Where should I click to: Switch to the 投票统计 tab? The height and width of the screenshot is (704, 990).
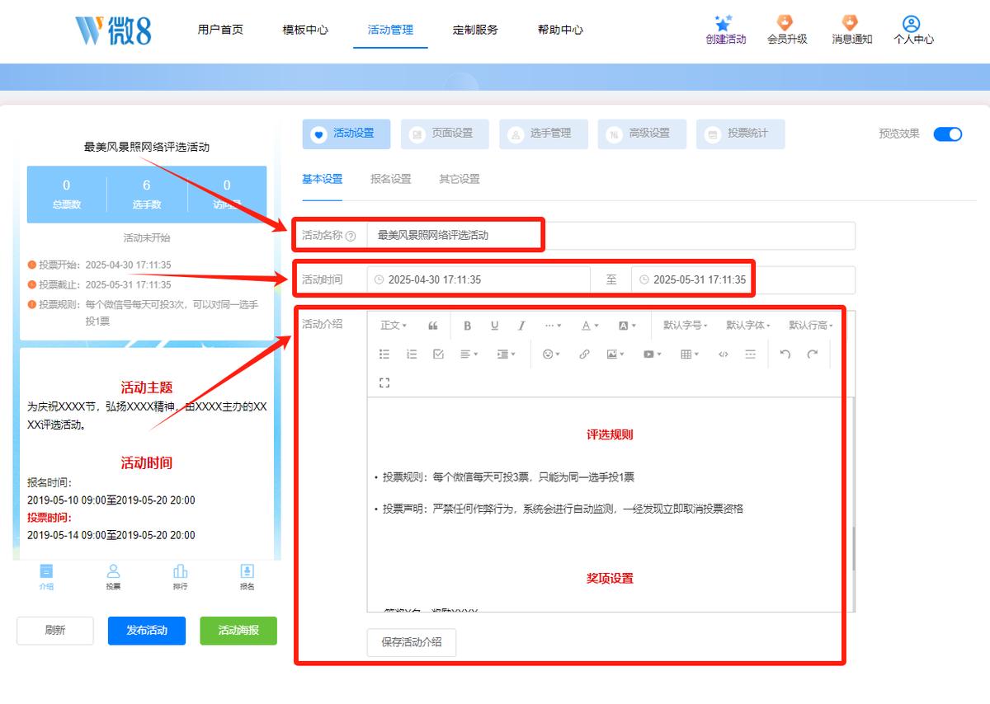click(x=740, y=134)
